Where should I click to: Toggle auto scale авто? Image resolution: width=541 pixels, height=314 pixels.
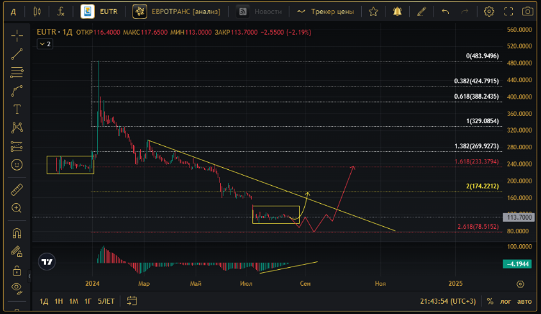pos(524,301)
